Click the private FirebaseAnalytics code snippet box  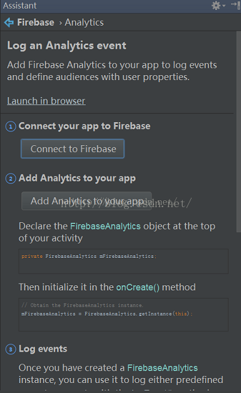123,261
